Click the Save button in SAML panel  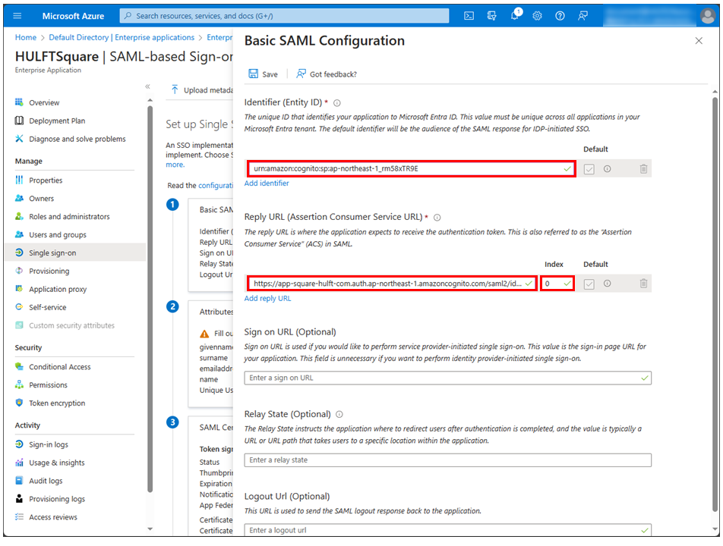click(x=264, y=74)
